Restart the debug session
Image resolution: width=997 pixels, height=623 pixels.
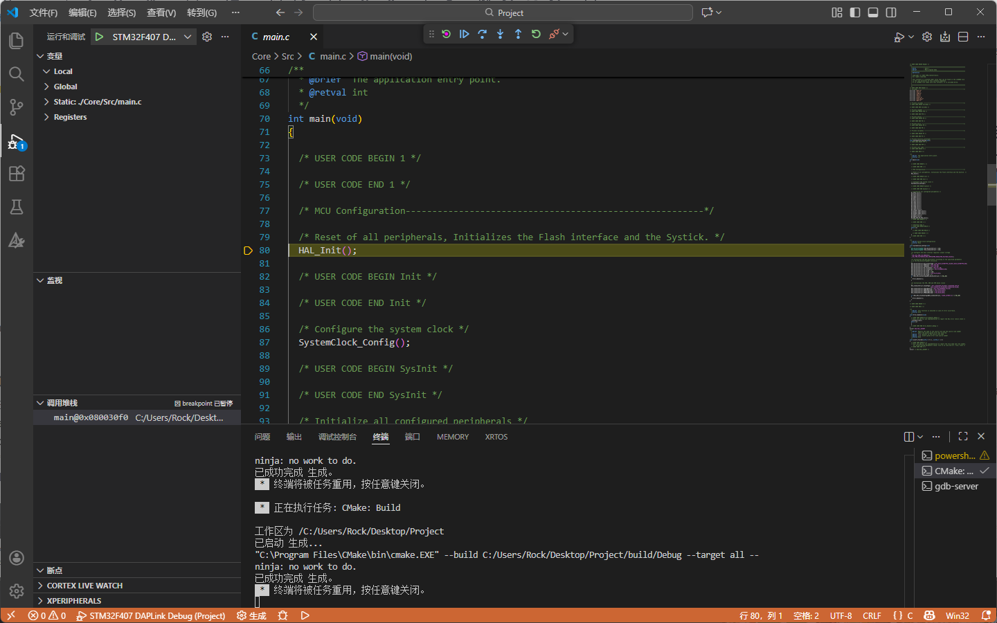[x=536, y=34]
